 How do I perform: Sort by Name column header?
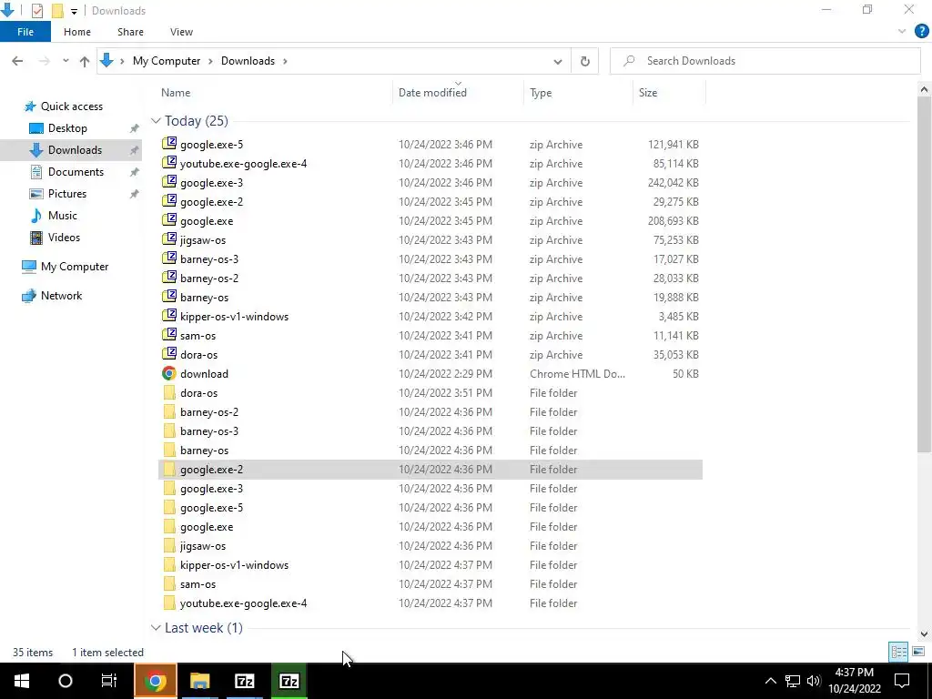[176, 93]
